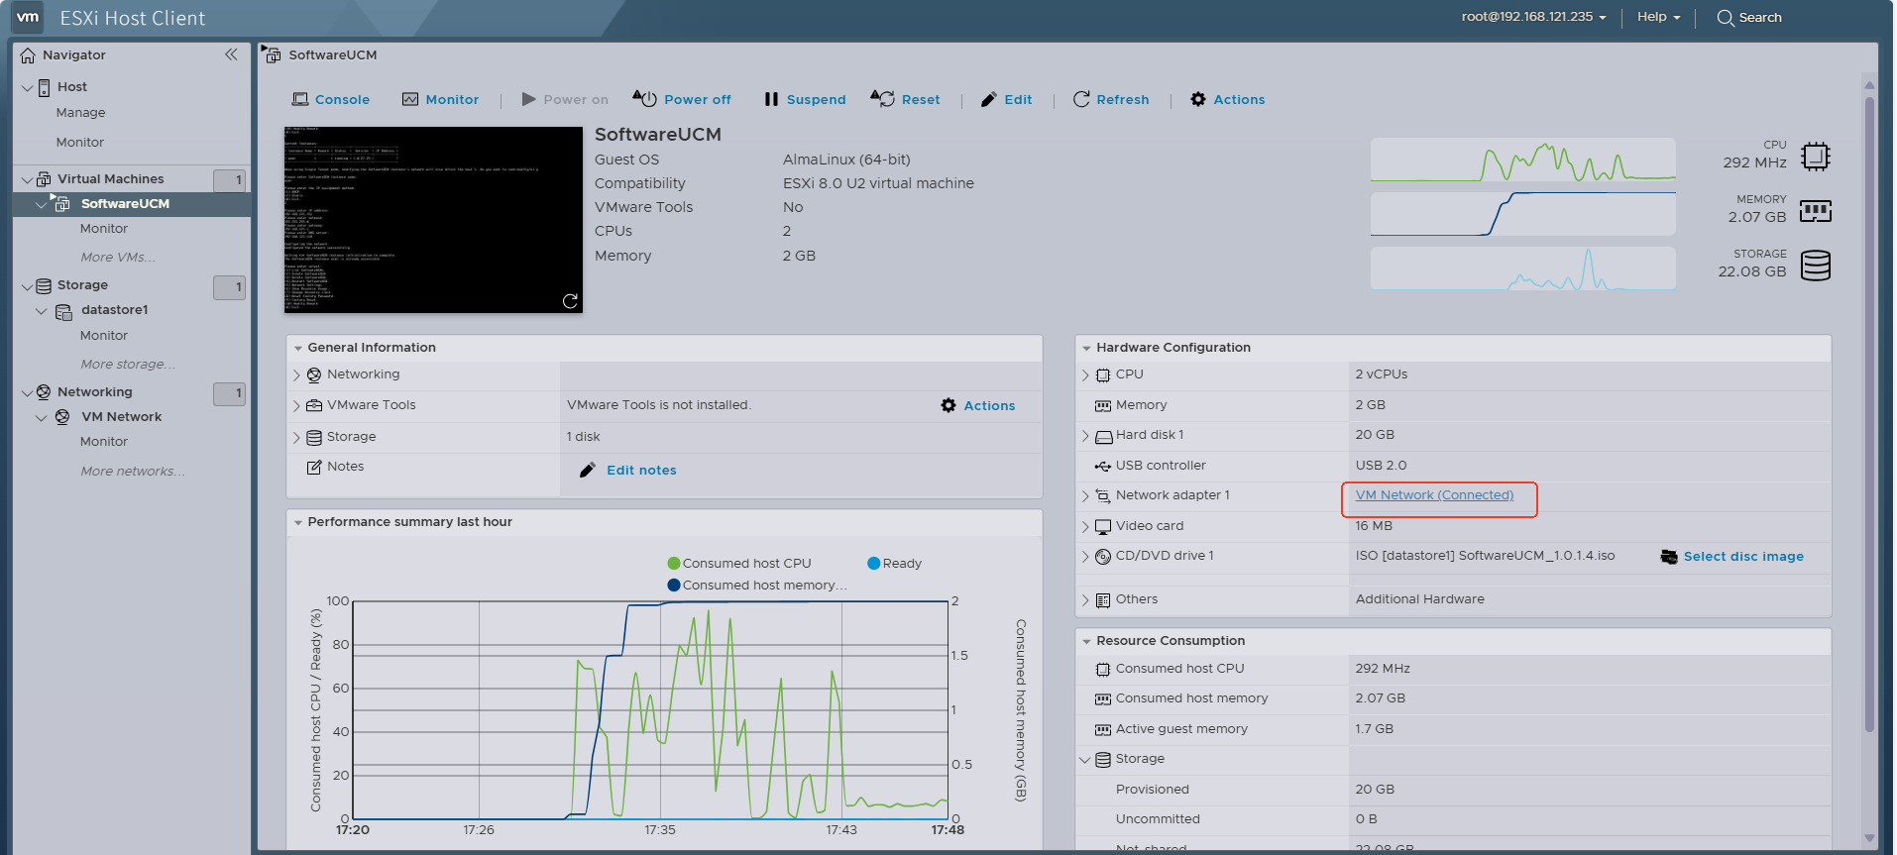Open VM Network (Connected) link
Screen dimensions: 1897x855
(x=1434, y=495)
